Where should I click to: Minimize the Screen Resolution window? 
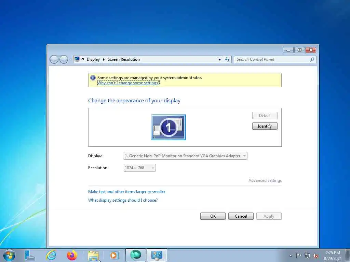tap(288, 50)
